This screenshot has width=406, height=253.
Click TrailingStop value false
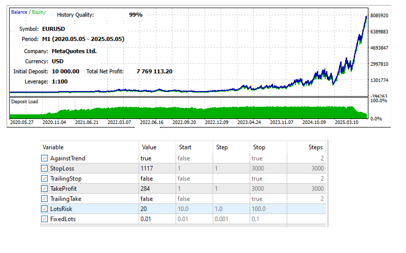pyautogui.click(x=147, y=179)
